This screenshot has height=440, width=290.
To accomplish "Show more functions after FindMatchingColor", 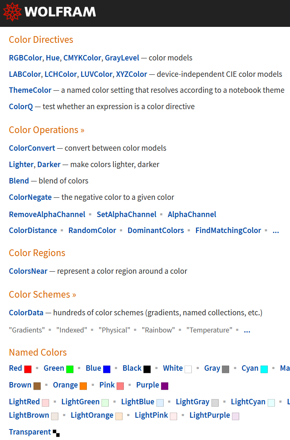I will tap(276, 230).
